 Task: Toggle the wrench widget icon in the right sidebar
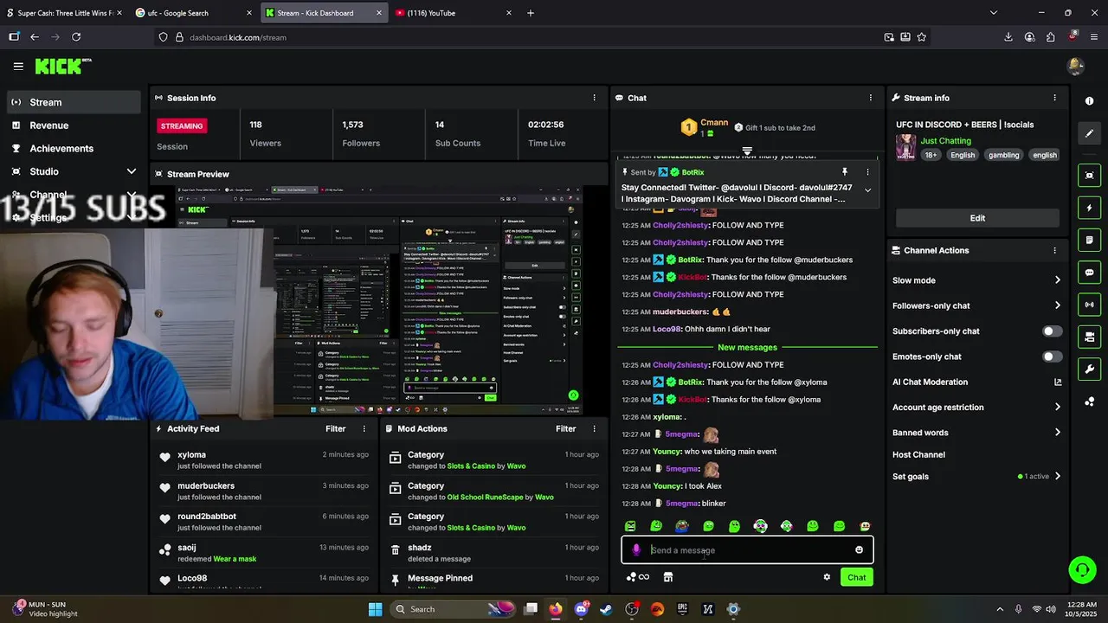(1089, 369)
